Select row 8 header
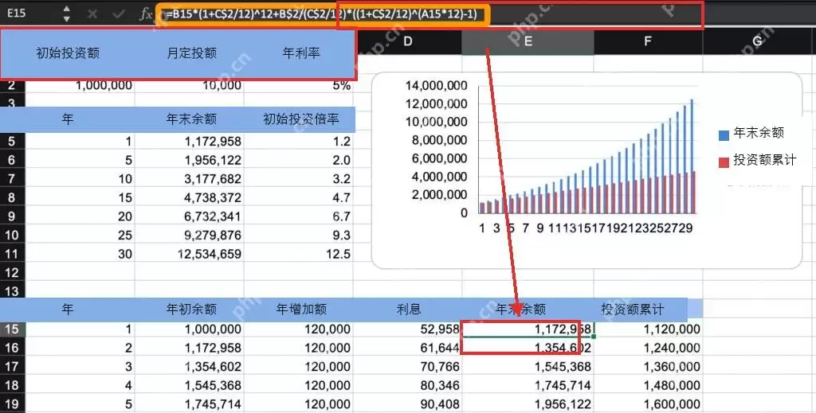The image size is (816, 413). (12, 197)
